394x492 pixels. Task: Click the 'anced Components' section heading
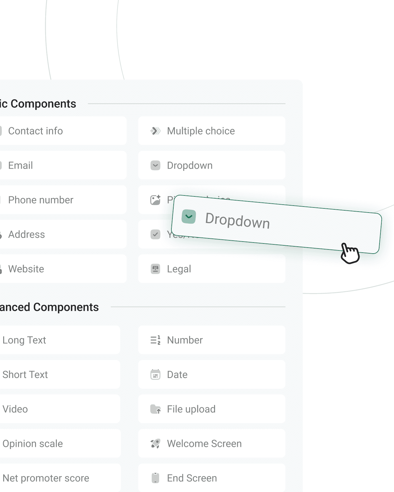pos(49,307)
